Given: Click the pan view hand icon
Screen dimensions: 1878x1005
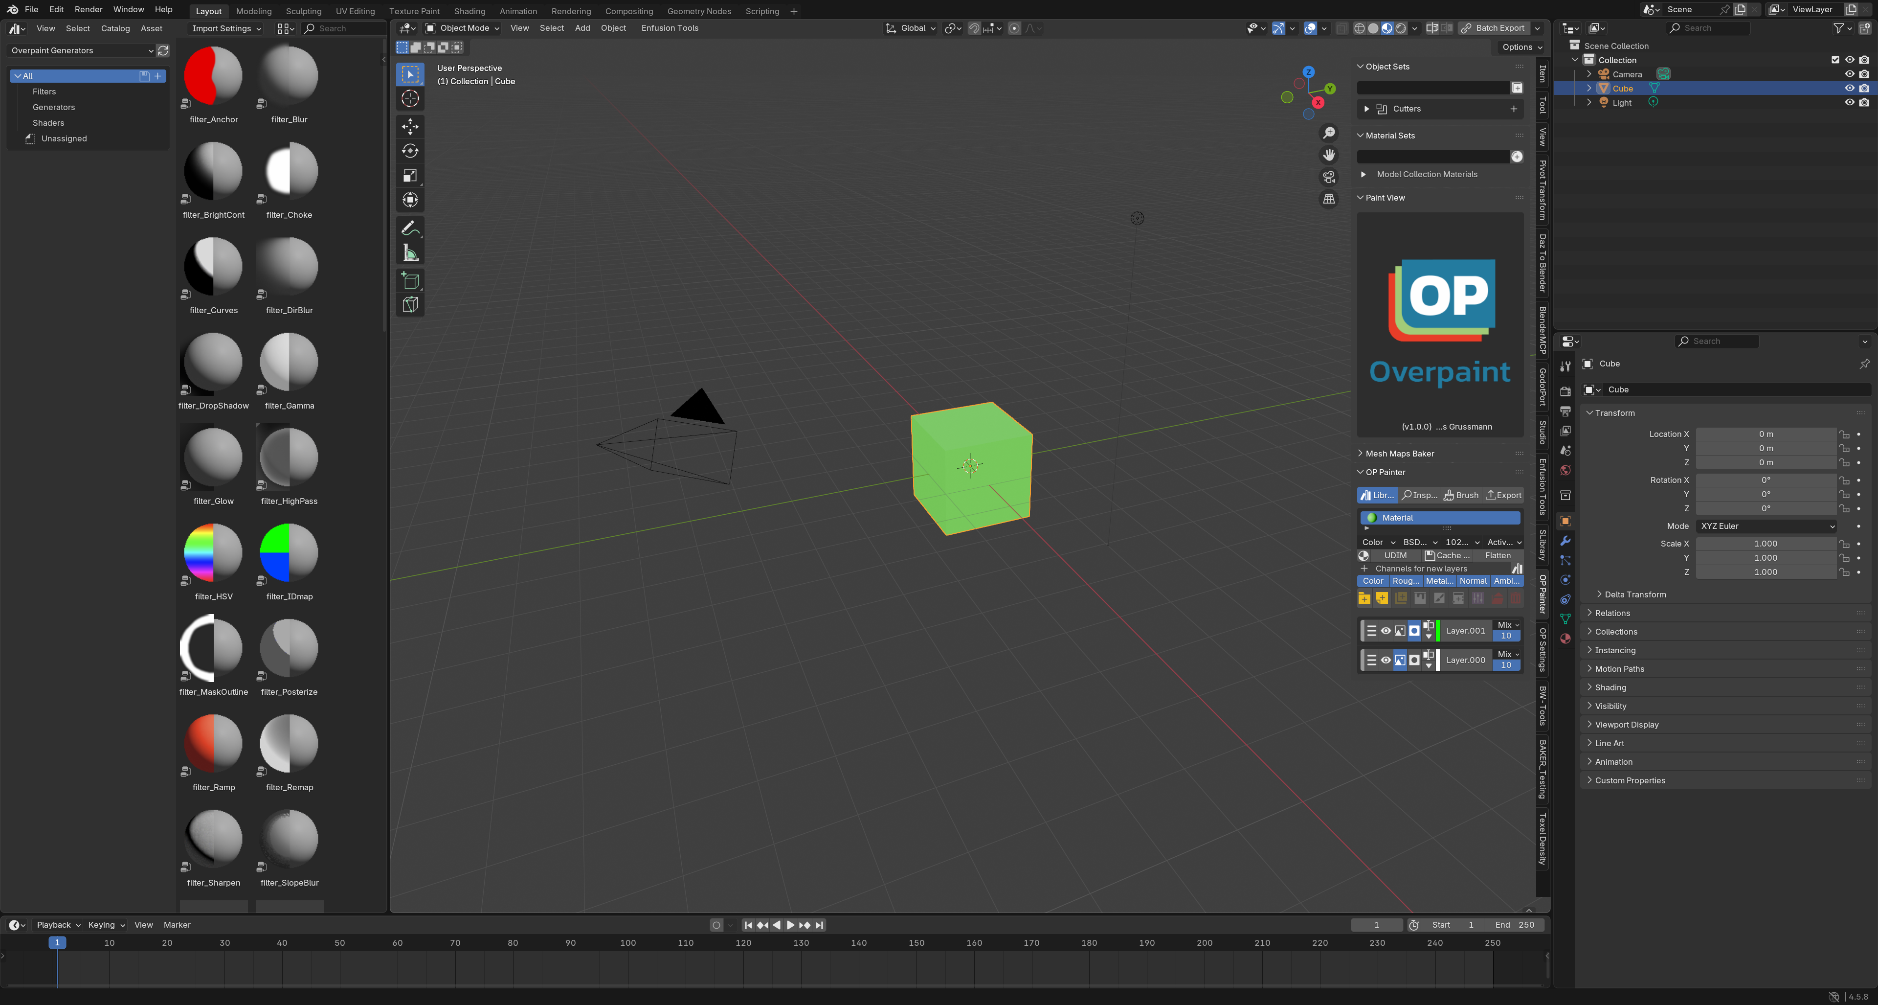Looking at the screenshot, I should 1329,155.
